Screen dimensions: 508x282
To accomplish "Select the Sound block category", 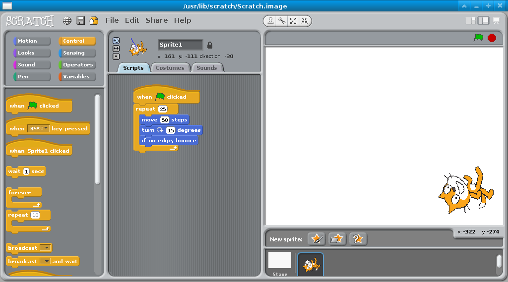I will click(32, 65).
